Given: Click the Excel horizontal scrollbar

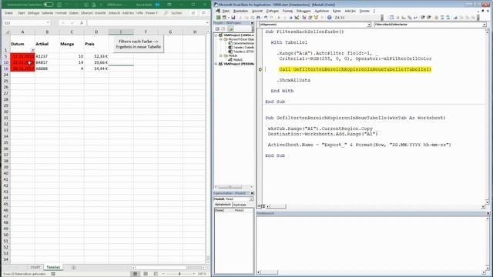Looking at the screenshot, I should (161, 268).
